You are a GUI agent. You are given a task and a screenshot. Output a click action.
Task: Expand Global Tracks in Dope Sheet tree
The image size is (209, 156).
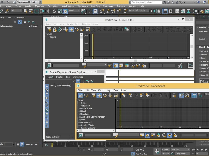(80, 108)
